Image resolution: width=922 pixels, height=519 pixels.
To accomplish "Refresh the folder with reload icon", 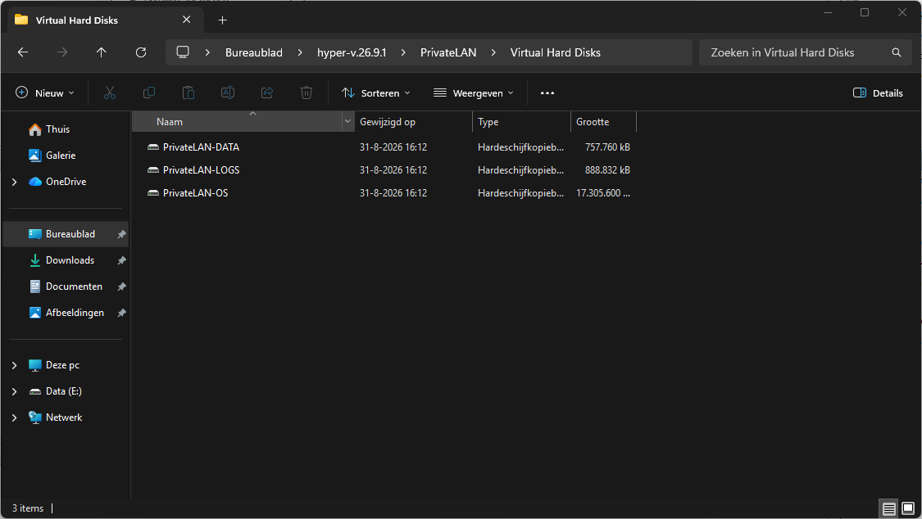I will coord(141,52).
